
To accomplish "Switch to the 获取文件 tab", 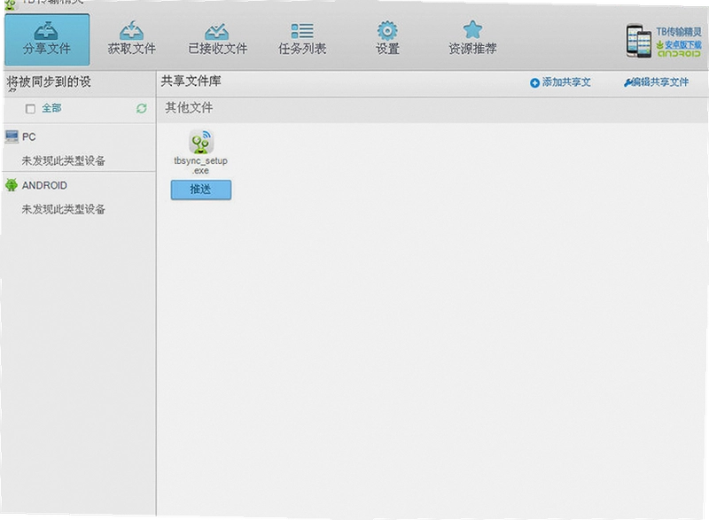I will [x=131, y=39].
